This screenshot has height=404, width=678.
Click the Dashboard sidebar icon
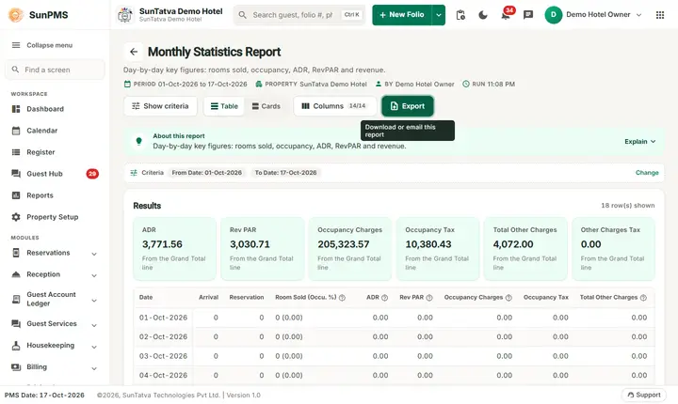[x=16, y=109]
